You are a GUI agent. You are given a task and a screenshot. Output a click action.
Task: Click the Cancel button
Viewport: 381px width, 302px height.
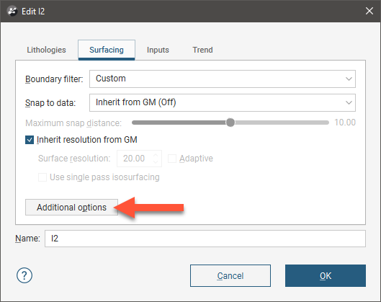coord(230,276)
